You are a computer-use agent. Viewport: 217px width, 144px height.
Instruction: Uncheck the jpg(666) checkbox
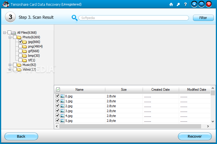click(20, 41)
